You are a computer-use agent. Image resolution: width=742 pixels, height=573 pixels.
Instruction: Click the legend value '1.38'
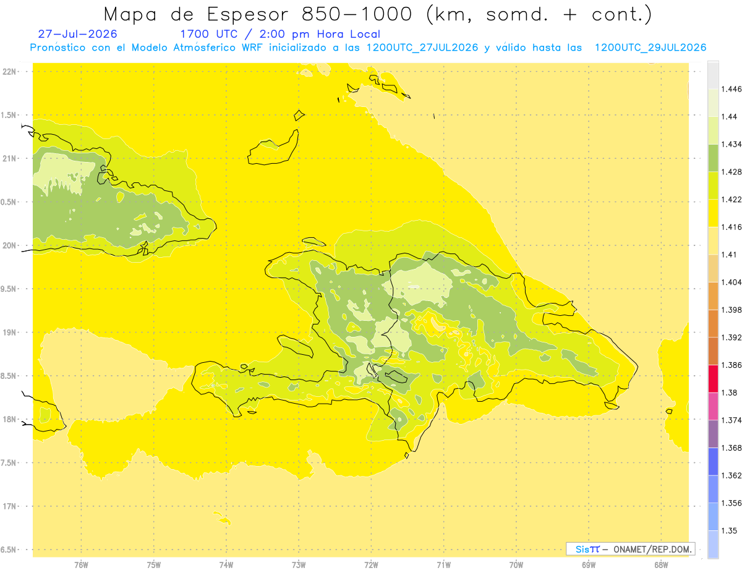pyautogui.click(x=730, y=393)
